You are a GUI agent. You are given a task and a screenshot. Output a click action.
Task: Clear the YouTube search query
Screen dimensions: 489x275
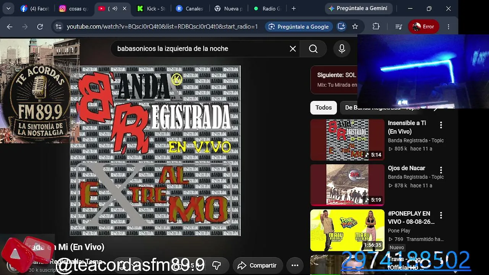pyautogui.click(x=293, y=49)
